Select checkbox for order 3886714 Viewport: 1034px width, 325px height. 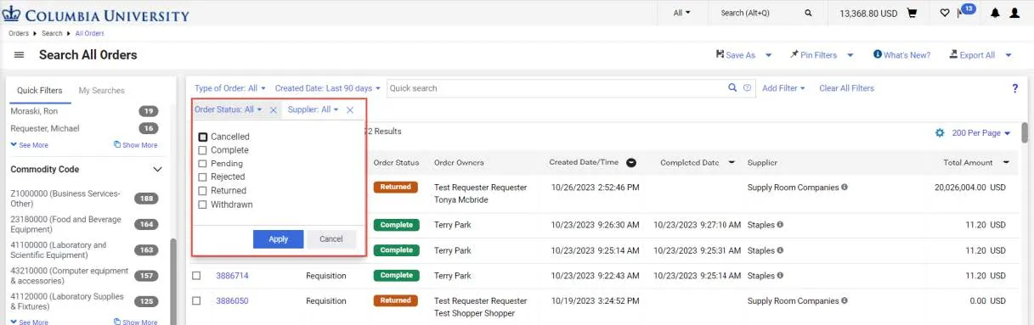[196, 276]
